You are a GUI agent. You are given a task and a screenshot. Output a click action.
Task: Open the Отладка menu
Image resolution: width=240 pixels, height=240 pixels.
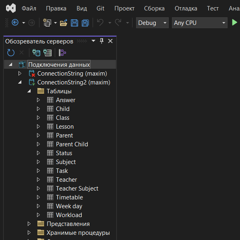(x=186, y=8)
